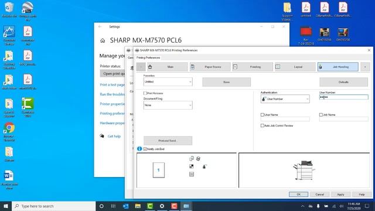Click the Print and Send button
The height and width of the screenshot is (211, 375).
(x=168, y=141)
